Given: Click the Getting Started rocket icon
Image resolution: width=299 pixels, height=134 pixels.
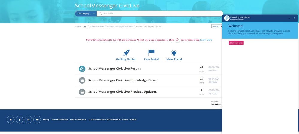Looking at the screenshot, I should (126, 53).
